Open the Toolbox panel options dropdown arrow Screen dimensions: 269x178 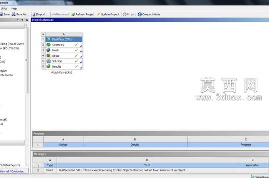pos(18,20)
